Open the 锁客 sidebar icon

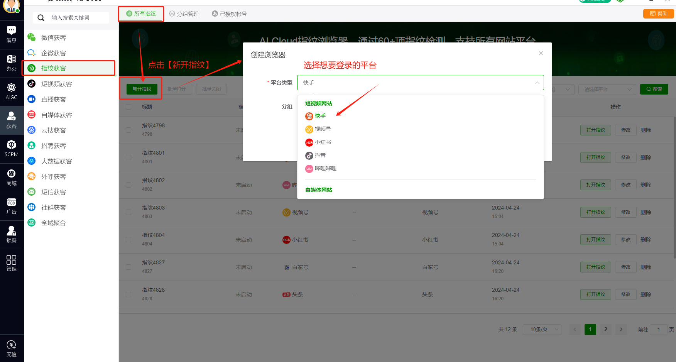tap(12, 235)
